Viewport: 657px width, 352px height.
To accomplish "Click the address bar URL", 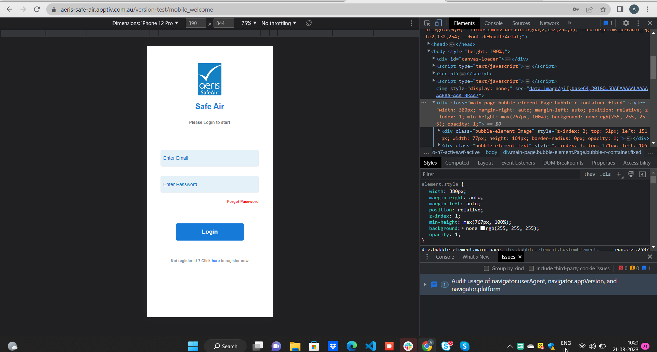I will click(137, 10).
